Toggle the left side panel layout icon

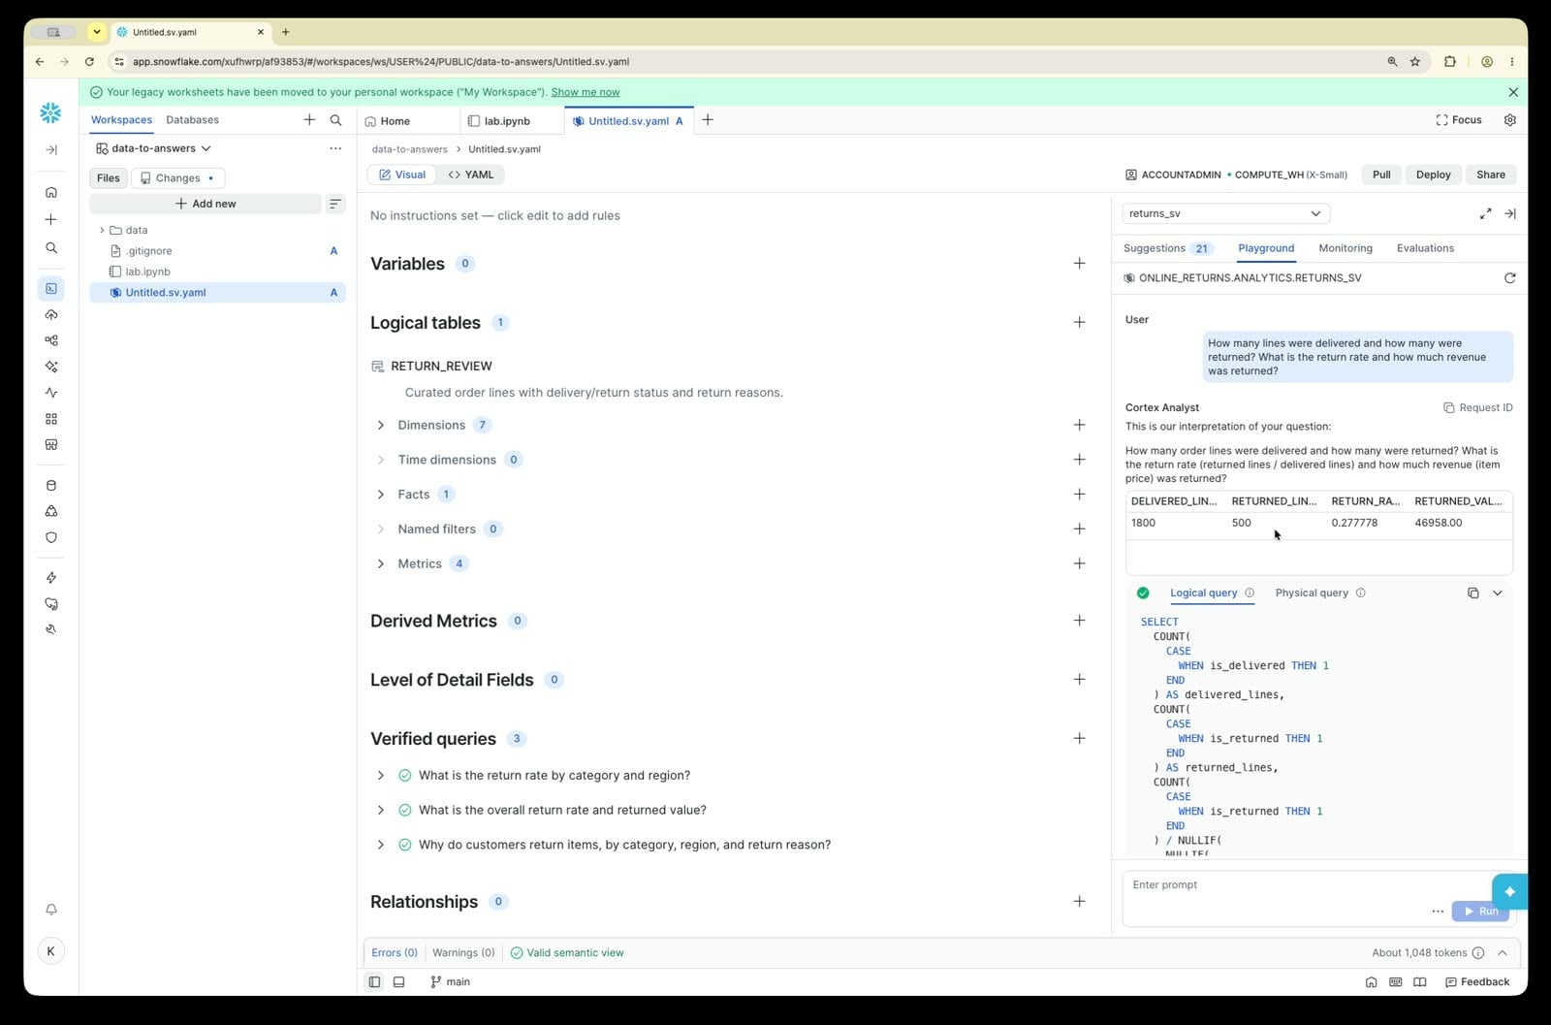point(374,982)
